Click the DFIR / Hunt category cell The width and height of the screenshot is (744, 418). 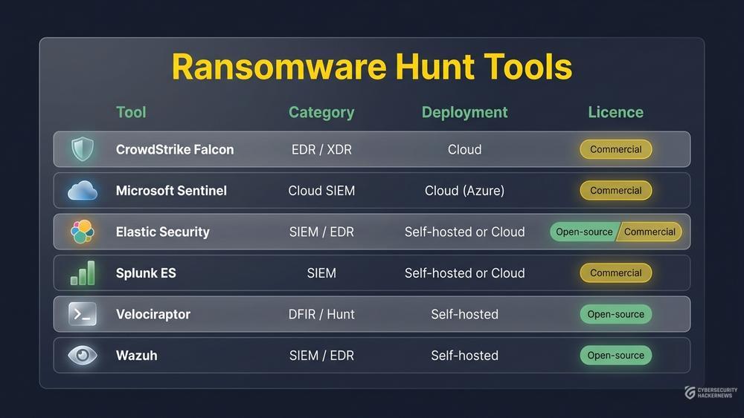click(x=321, y=314)
